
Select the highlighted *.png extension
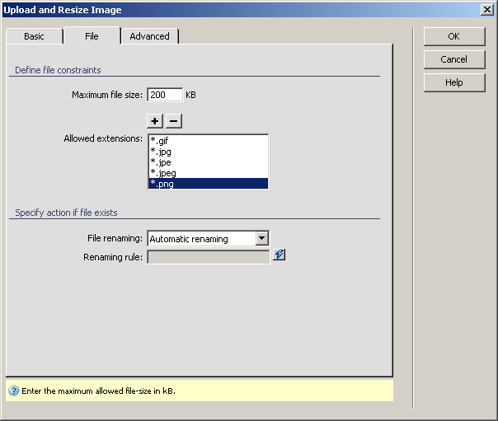(208, 184)
